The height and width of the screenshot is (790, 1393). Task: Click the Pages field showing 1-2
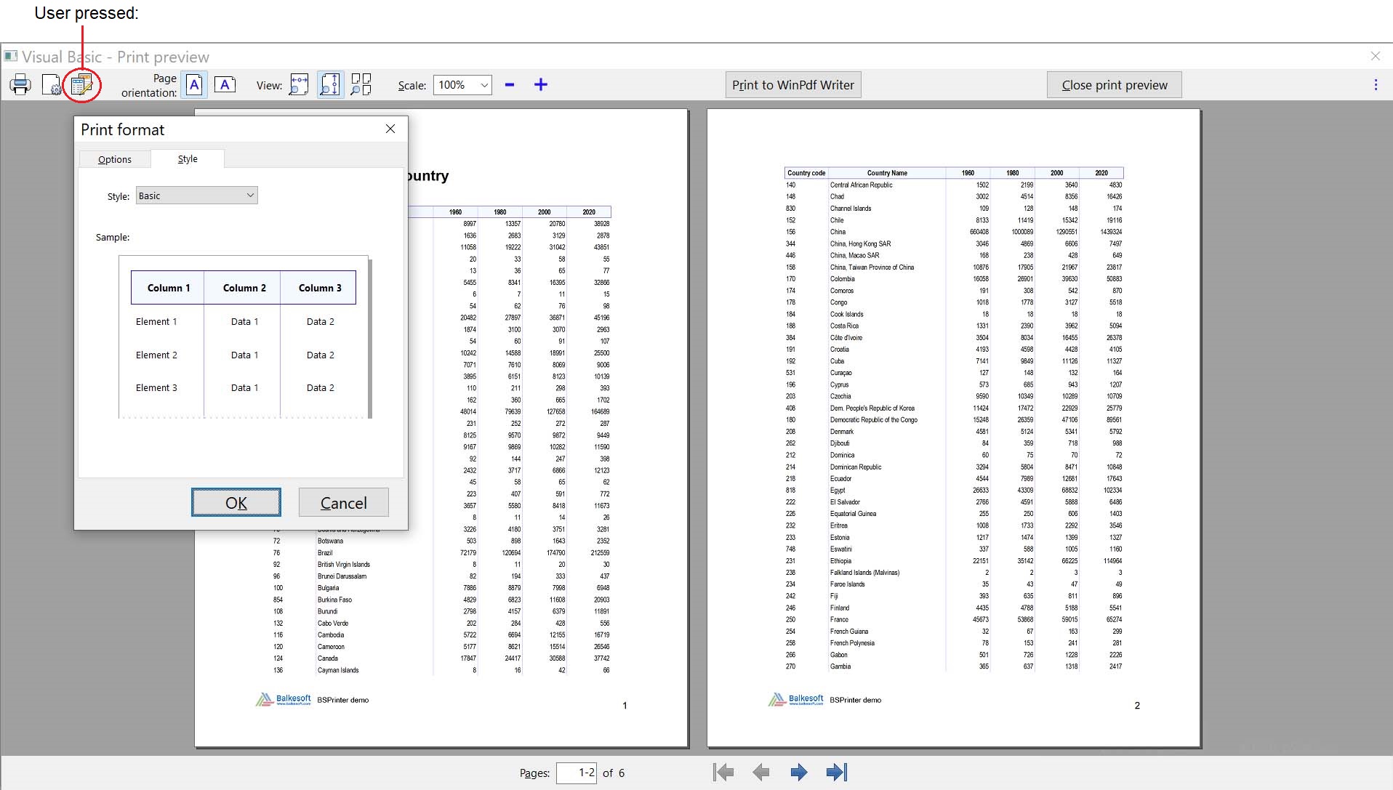coord(577,773)
